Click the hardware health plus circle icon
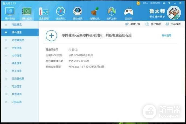Viewport: 186px width, 124px height. point(51,35)
